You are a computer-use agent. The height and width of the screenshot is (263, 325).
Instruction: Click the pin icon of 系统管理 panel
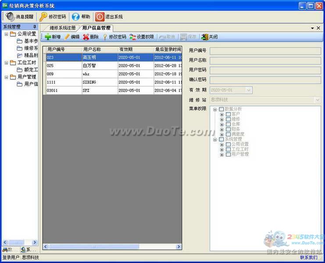[x=35, y=27]
